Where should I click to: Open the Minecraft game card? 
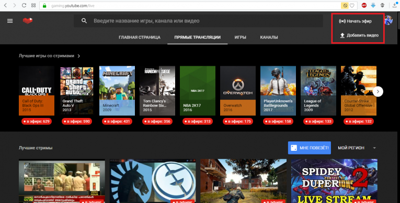coord(117,91)
